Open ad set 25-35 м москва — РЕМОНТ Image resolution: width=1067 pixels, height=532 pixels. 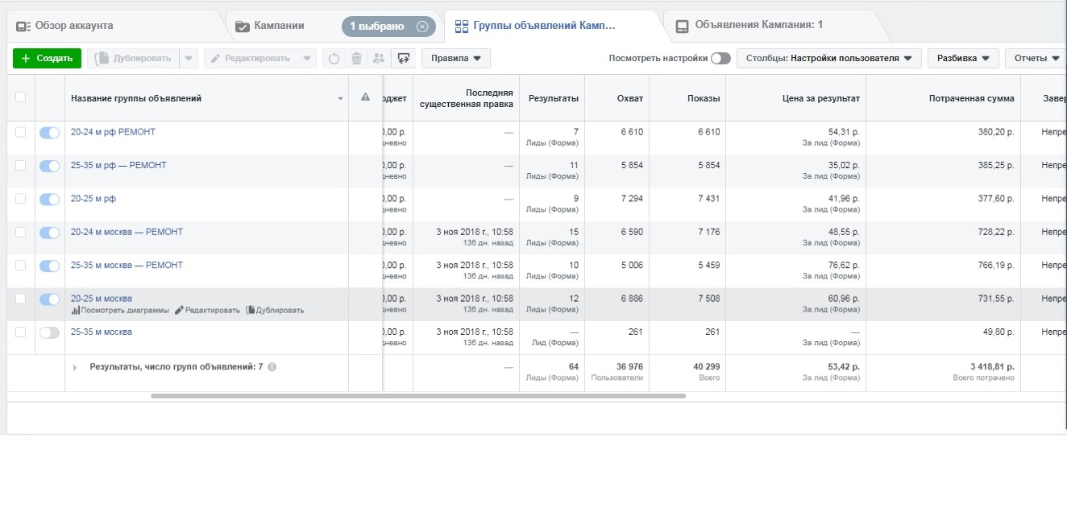(x=127, y=265)
